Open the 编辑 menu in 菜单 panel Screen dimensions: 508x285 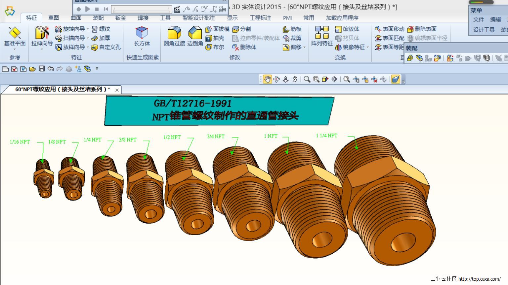tap(495, 20)
